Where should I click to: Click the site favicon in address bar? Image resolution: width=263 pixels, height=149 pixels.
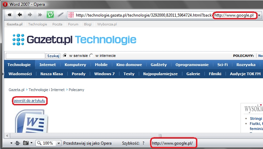[71, 15]
